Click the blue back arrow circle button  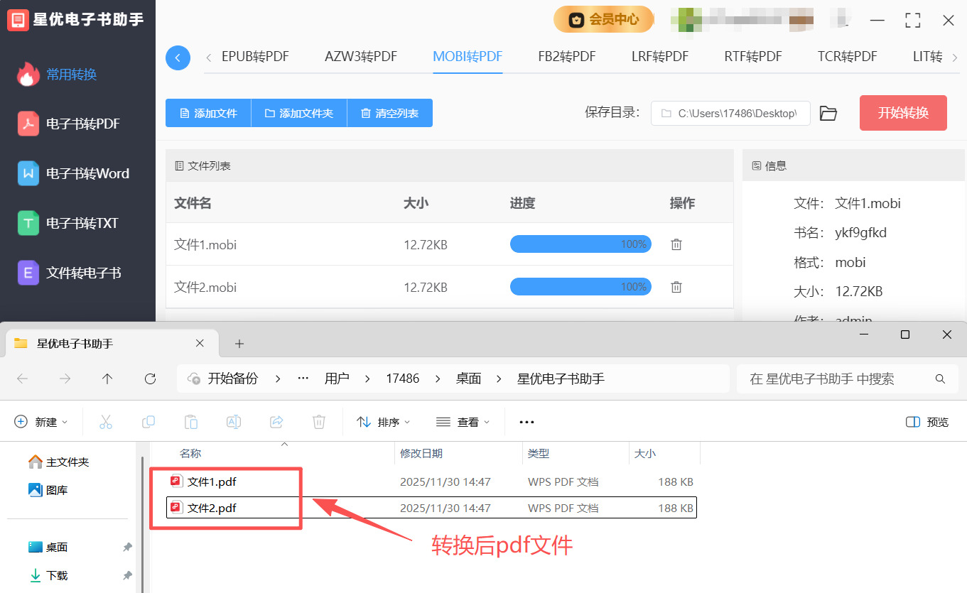pyautogui.click(x=178, y=58)
